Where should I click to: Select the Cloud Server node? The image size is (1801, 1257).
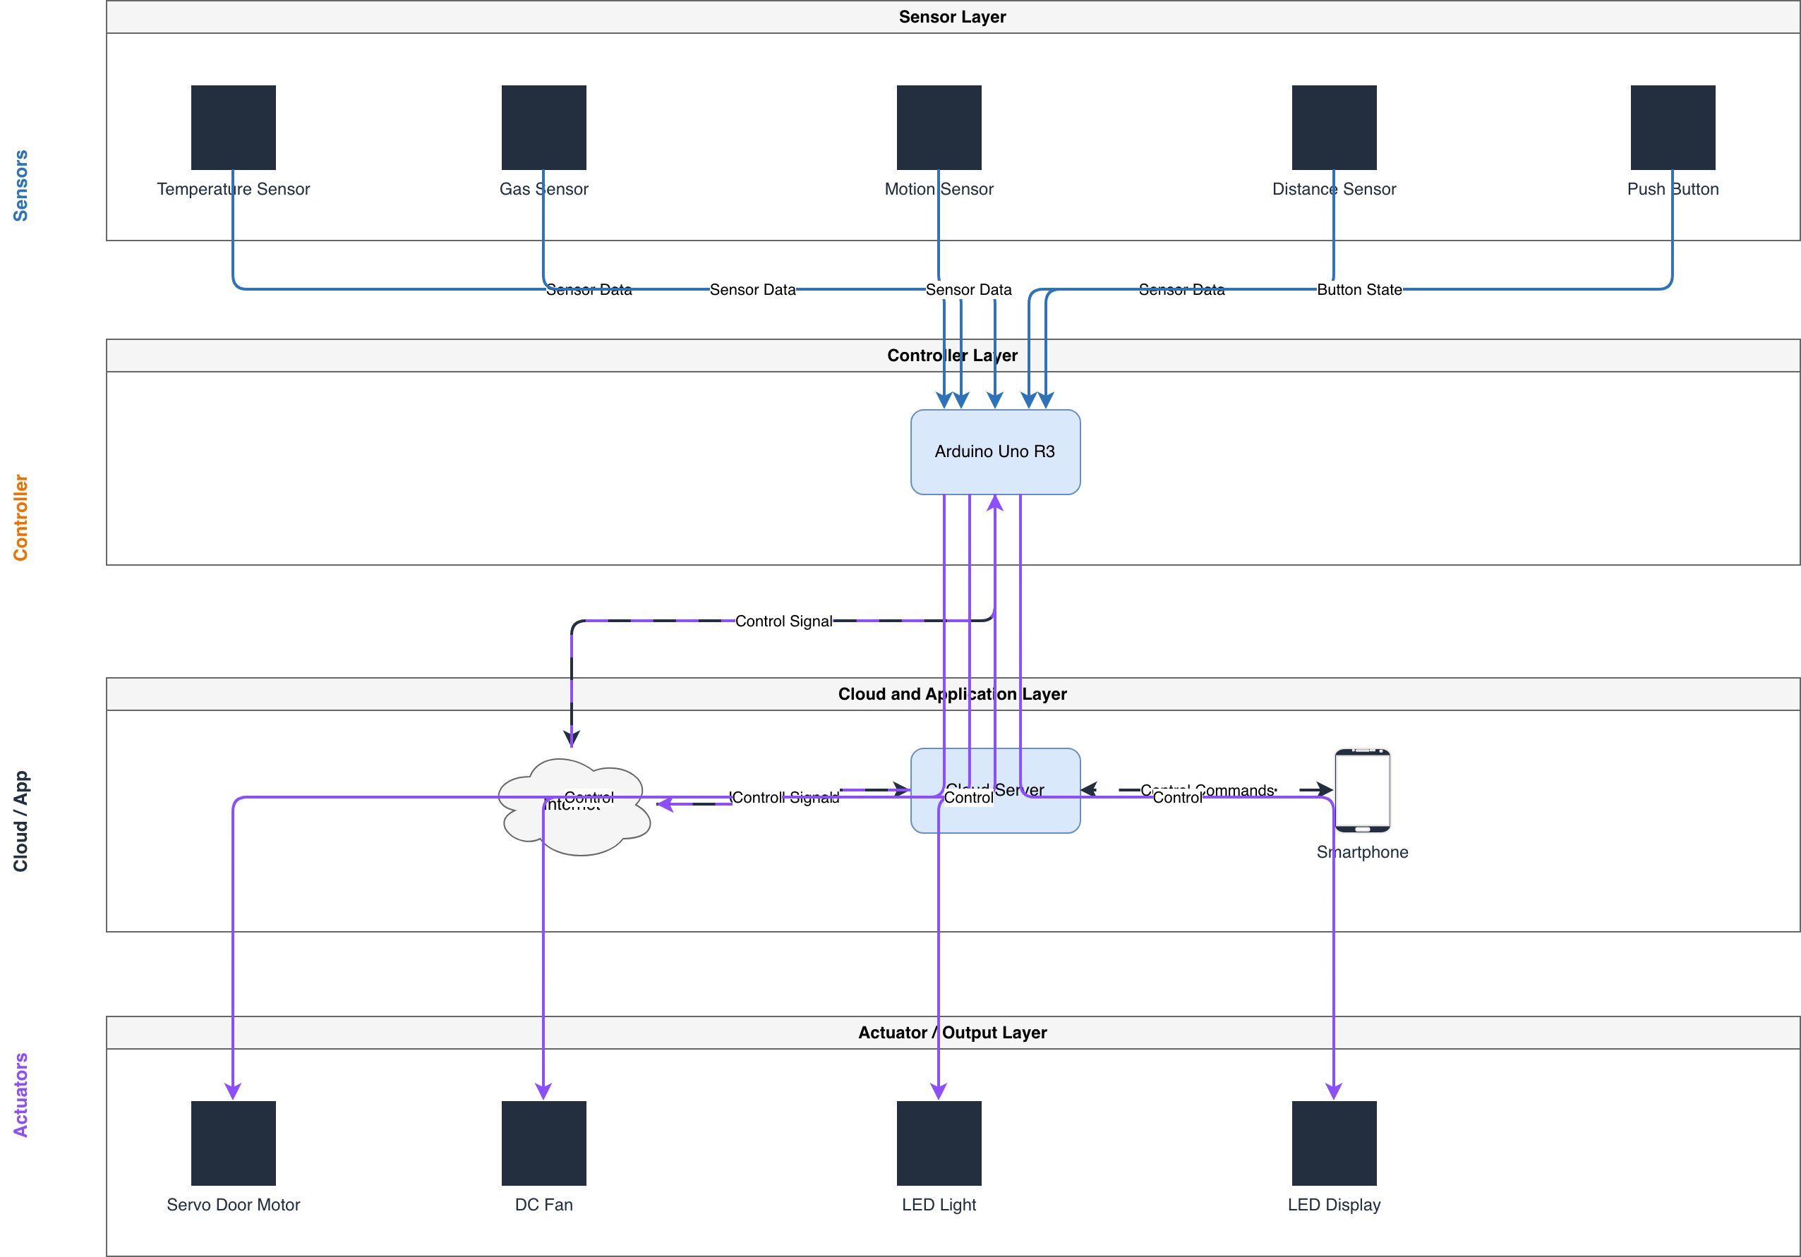[x=995, y=791]
